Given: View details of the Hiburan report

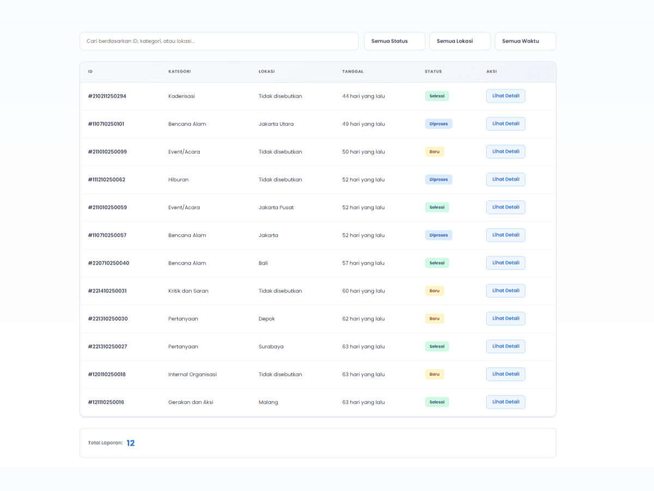Looking at the screenshot, I should [505, 179].
